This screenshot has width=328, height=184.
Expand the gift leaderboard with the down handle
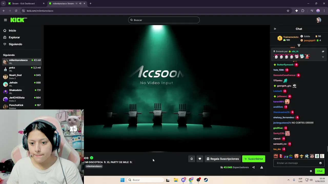tap(299, 45)
